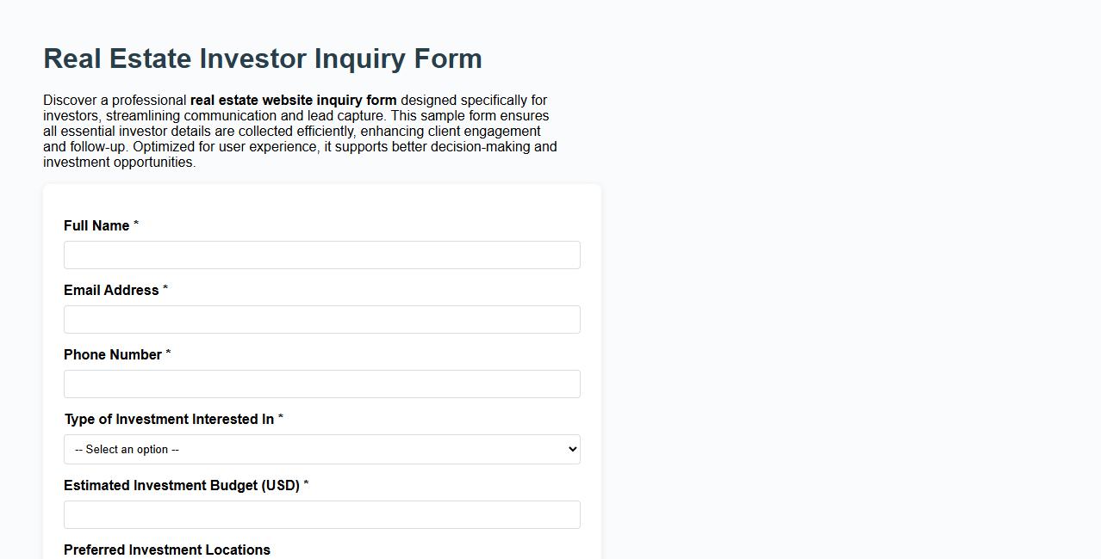
Task: Click the introductory description paragraph
Action: pos(299,131)
